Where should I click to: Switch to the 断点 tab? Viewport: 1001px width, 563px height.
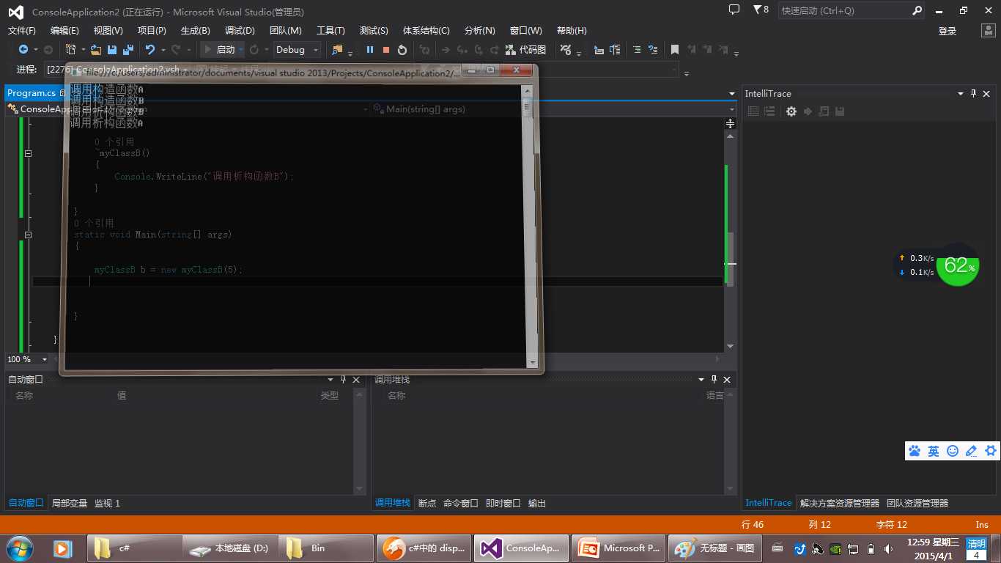(x=427, y=503)
